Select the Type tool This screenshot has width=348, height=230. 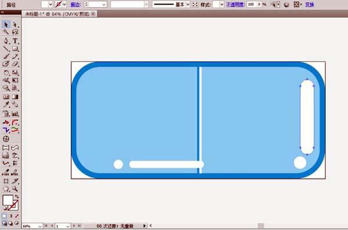(15, 40)
